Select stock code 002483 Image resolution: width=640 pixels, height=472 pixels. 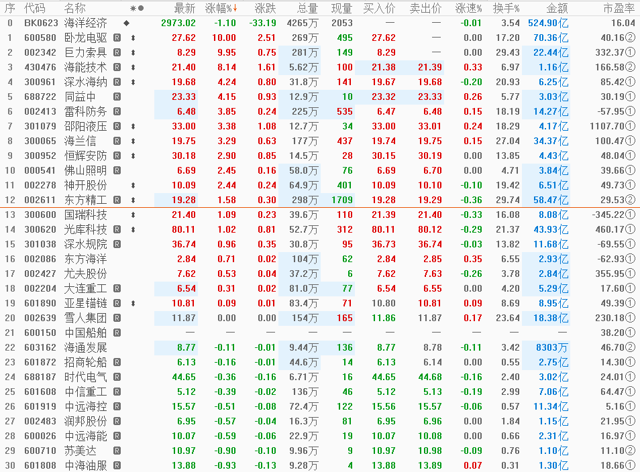[x=40, y=421]
